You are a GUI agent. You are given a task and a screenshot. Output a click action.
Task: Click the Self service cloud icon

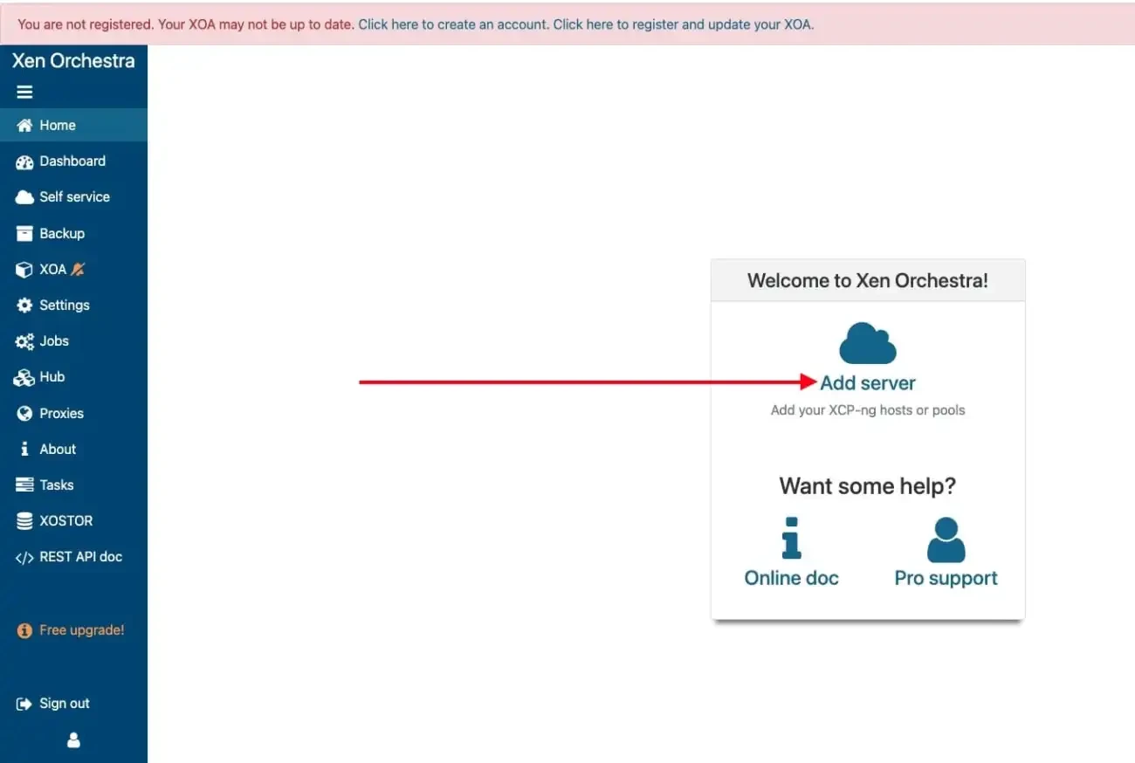(24, 197)
